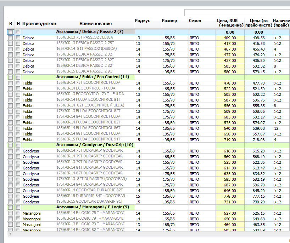Click name 175/70R13 82T DURAGRIP (GOODYEAR)

click(91, 179)
